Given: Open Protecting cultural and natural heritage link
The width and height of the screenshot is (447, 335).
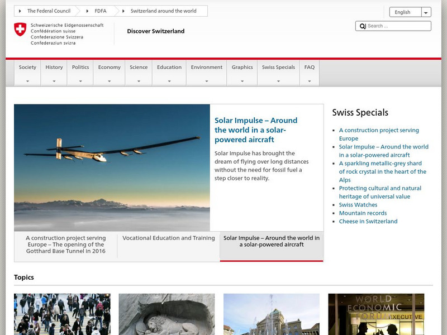Looking at the screenshot, I should pos(380,192).
